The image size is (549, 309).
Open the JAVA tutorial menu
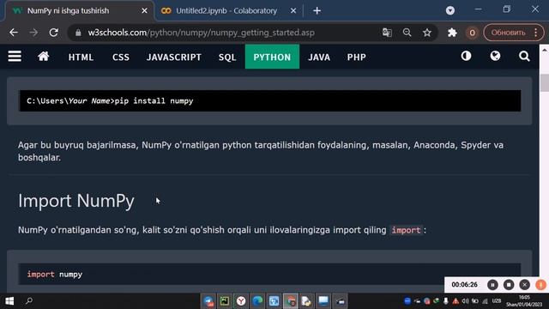click(x=319, y=58)
